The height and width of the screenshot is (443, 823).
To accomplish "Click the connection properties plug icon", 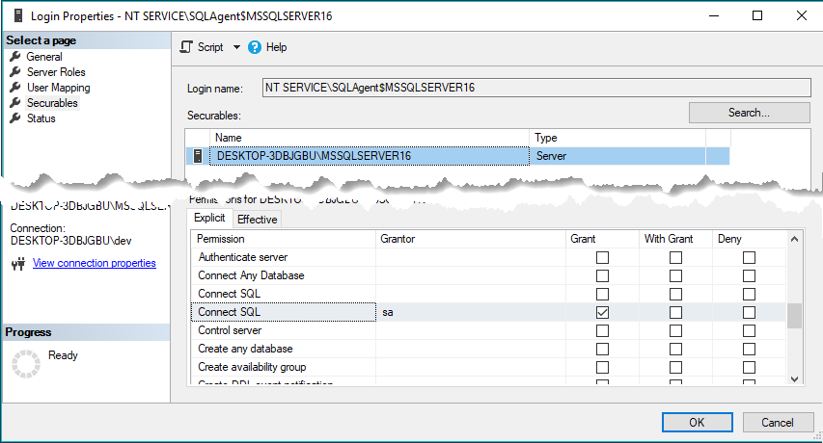I will (18, 263).
